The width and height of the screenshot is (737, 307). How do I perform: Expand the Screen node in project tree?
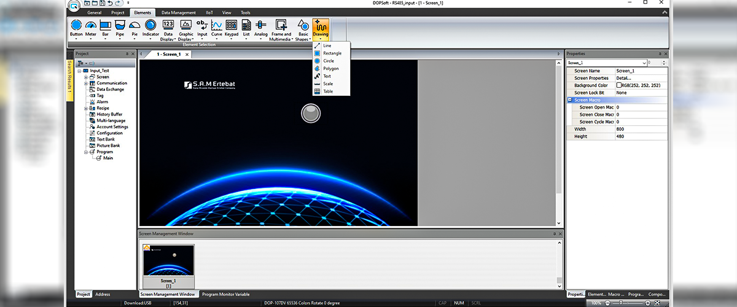(86, 77)
